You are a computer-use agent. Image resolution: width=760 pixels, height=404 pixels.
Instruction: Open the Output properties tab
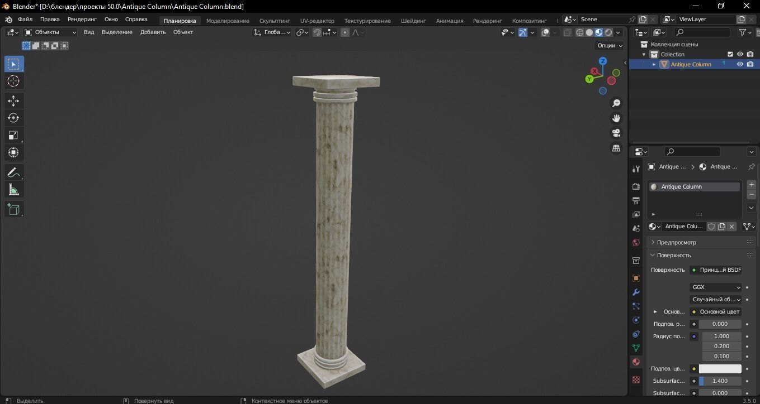pos(636,200)
